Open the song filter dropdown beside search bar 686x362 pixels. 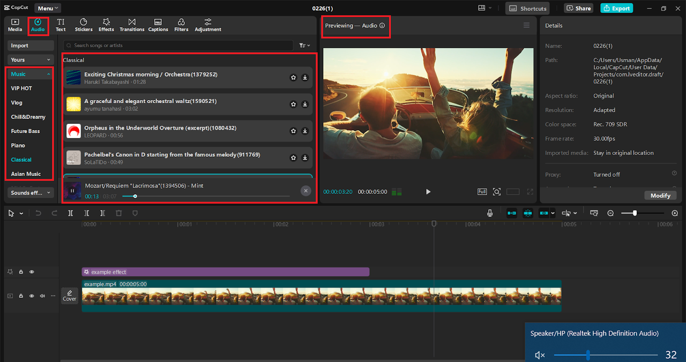coord(304,45)
